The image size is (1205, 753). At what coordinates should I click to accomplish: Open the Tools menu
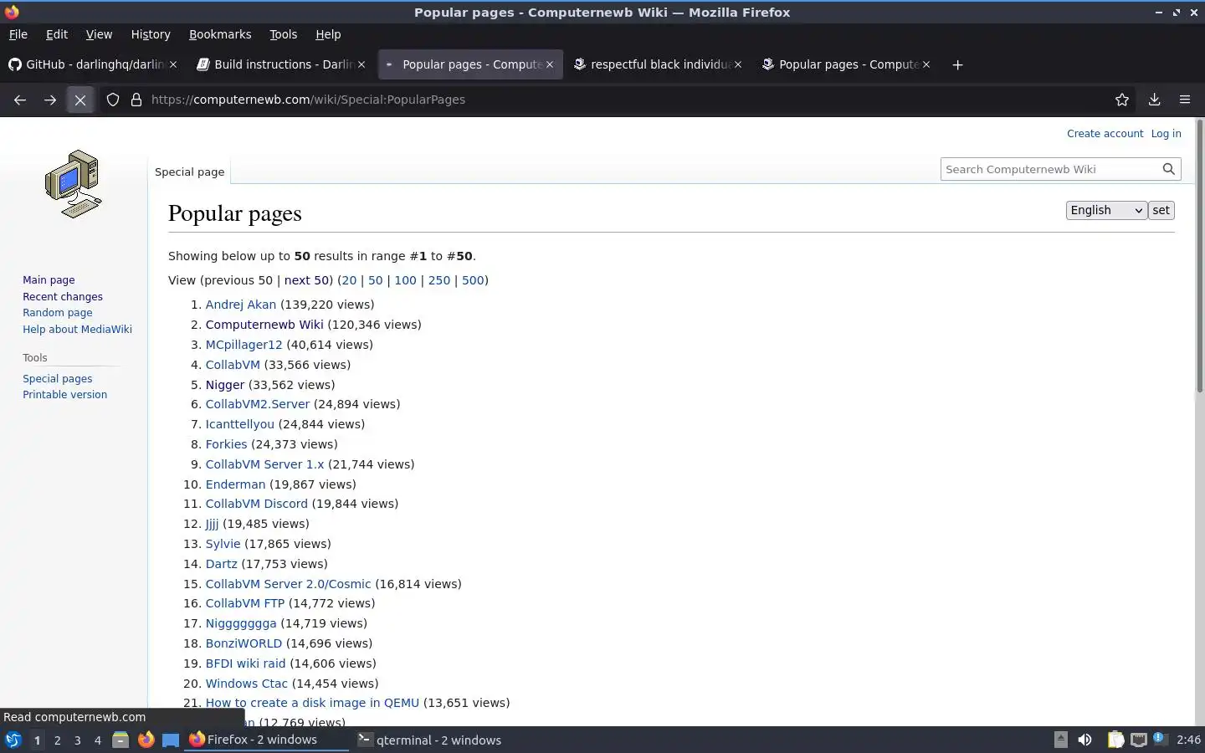coord(283,34)
